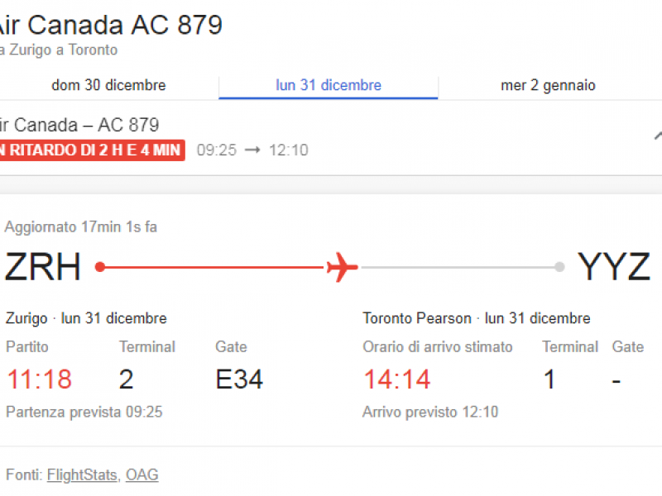Click the ZRH airport code
Screen dimensions: 662x496
[43, 266]
